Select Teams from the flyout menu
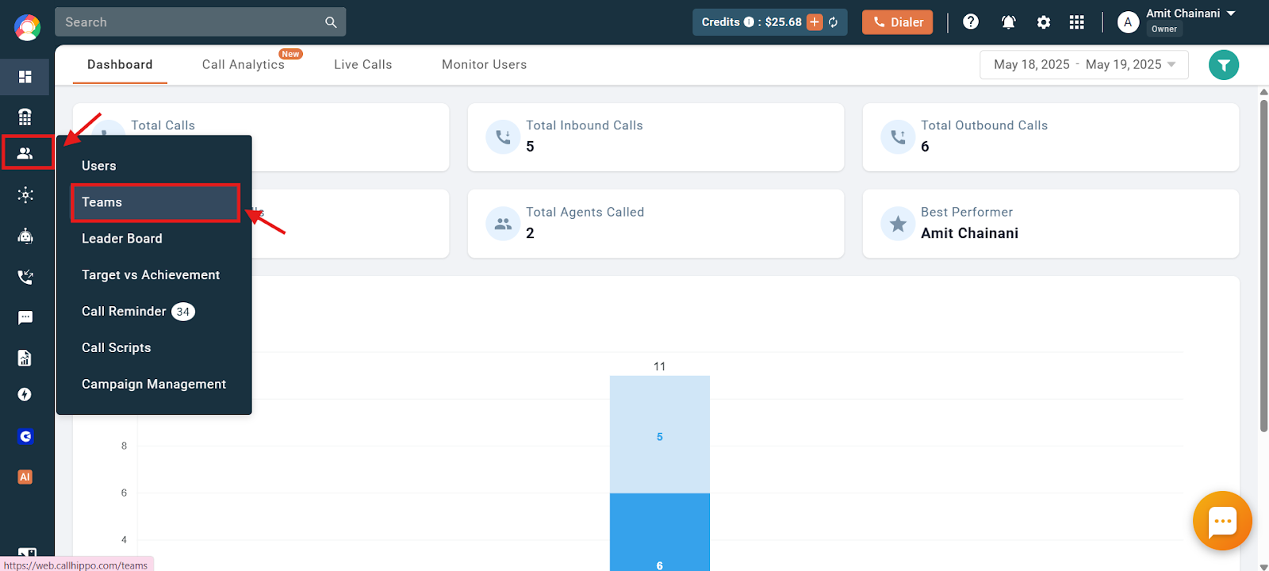The image size is (1269, 571). pos(155,202)
